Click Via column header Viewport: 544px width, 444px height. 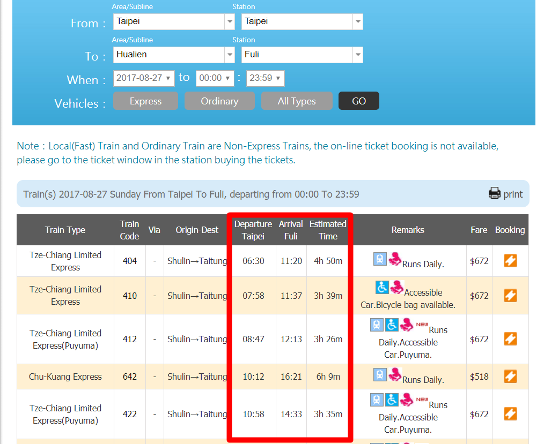coord(154,230)
